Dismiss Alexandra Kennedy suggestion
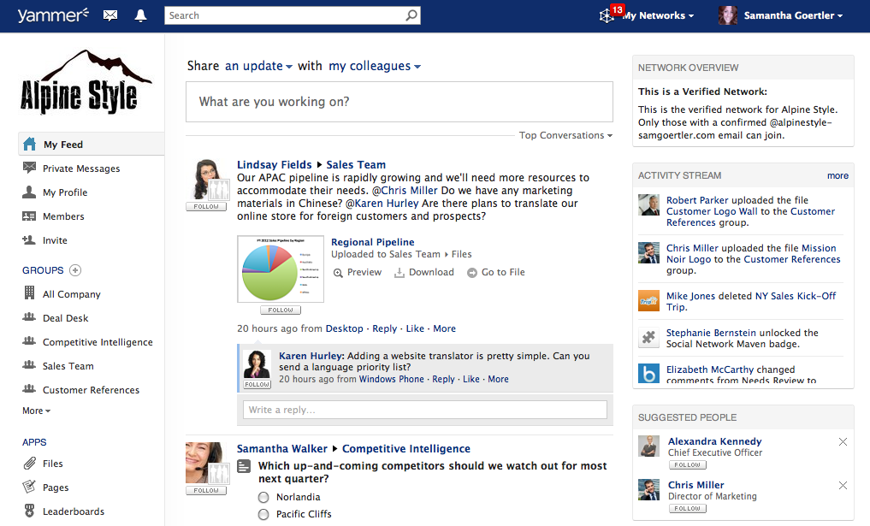Screen dimensions: 870x526 (x=843, y=441)
